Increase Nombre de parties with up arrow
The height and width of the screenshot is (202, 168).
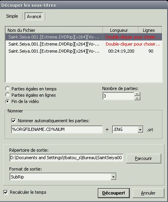pos(137,94)
